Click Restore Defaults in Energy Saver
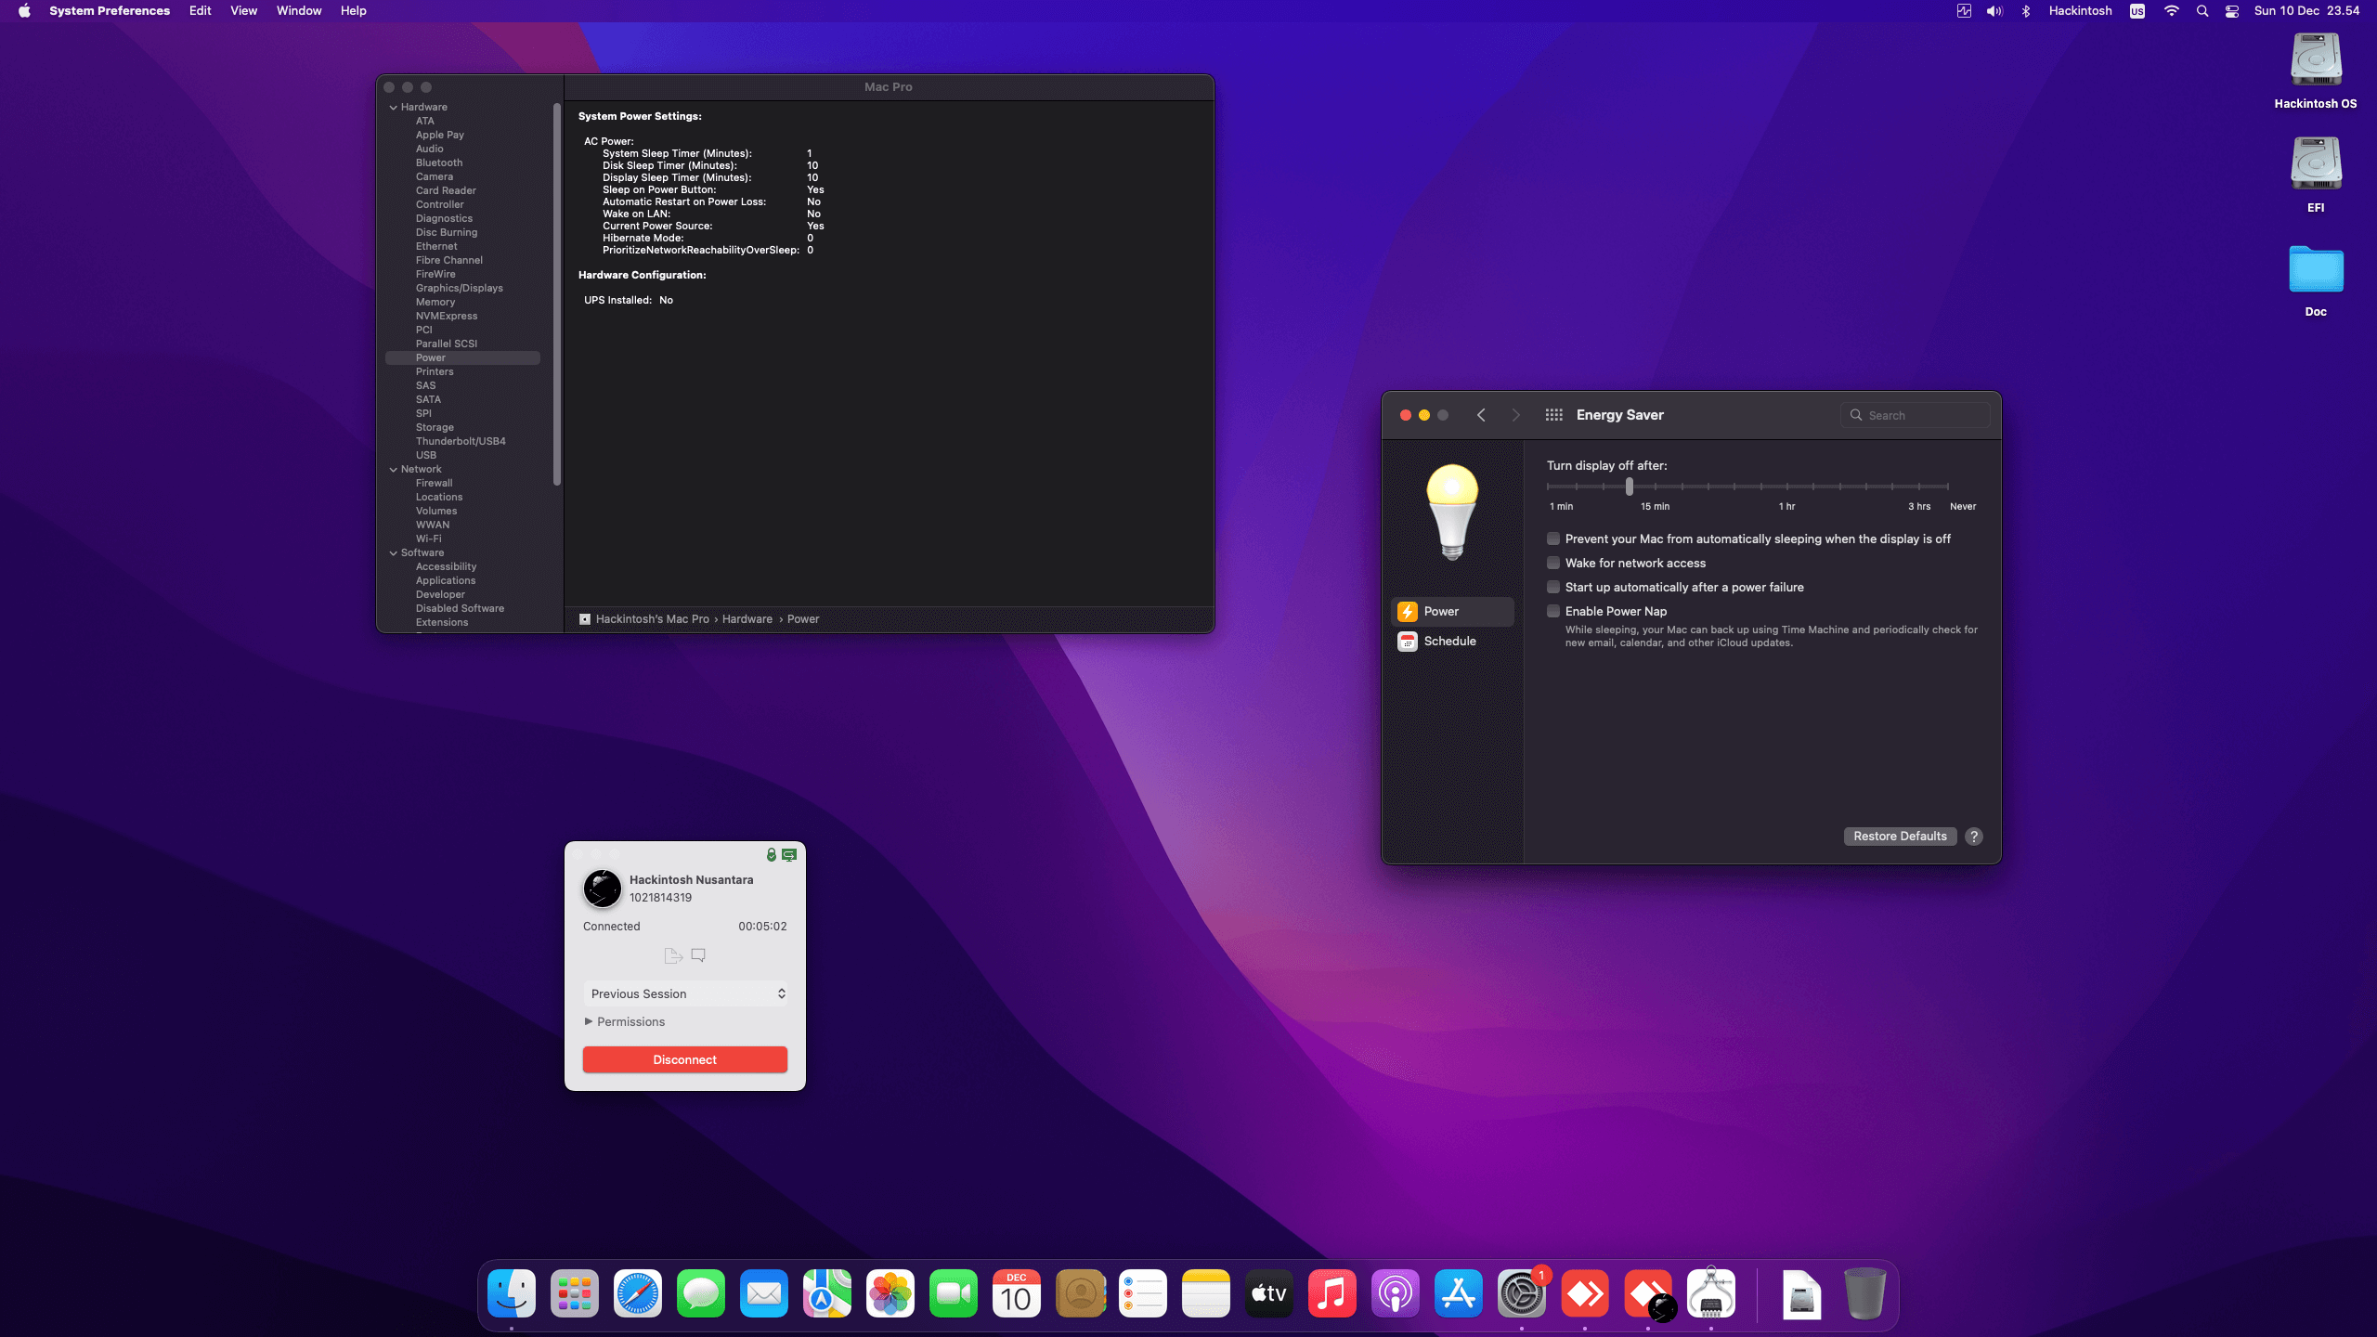 (1900, 836)
